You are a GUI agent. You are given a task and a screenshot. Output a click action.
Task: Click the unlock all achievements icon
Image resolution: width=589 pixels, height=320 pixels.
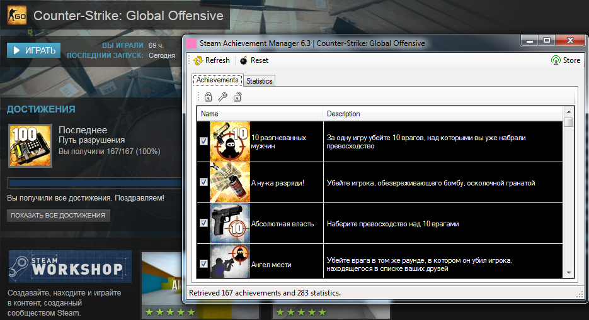tap(237, 97)
